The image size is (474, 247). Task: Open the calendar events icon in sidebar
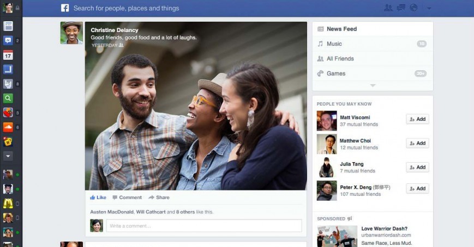8,55
